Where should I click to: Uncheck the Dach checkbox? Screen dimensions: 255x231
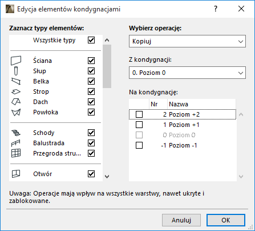click(91, 102)
